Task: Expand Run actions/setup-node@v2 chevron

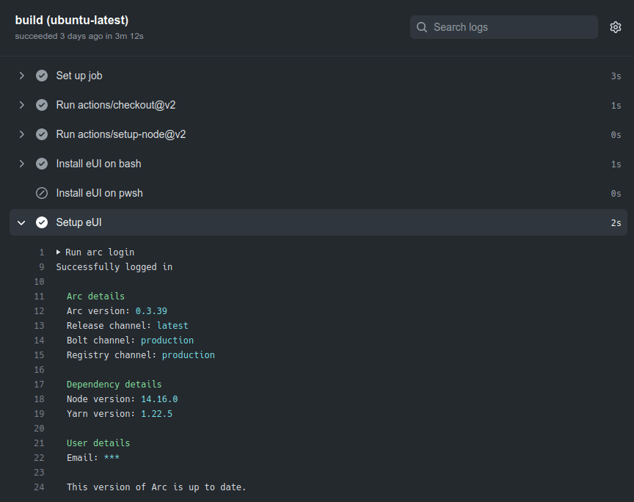Action: pyautogui.click(x=22, y=134)
